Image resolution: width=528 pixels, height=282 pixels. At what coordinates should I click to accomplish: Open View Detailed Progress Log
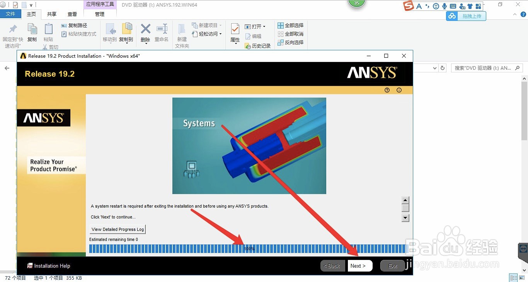[118, 229]
